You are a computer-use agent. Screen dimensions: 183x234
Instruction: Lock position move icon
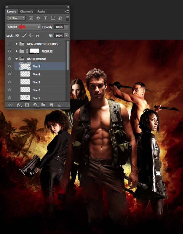click(x=30, y=35)
